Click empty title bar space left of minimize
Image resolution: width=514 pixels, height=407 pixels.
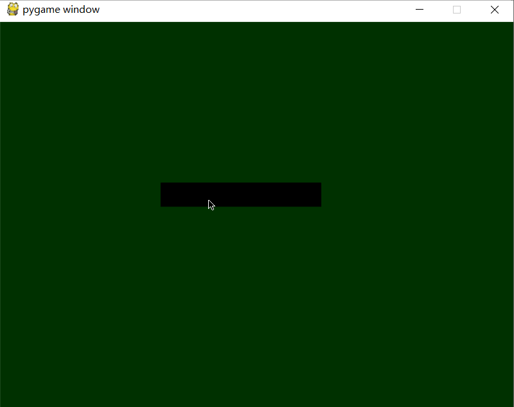pyautogui.click(x=257, y=10)
